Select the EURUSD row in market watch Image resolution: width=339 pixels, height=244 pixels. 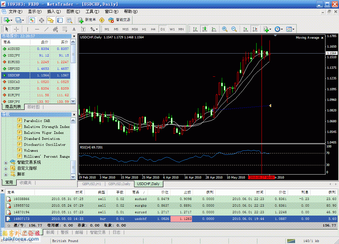pyautogui.click(x=36, y=62)
